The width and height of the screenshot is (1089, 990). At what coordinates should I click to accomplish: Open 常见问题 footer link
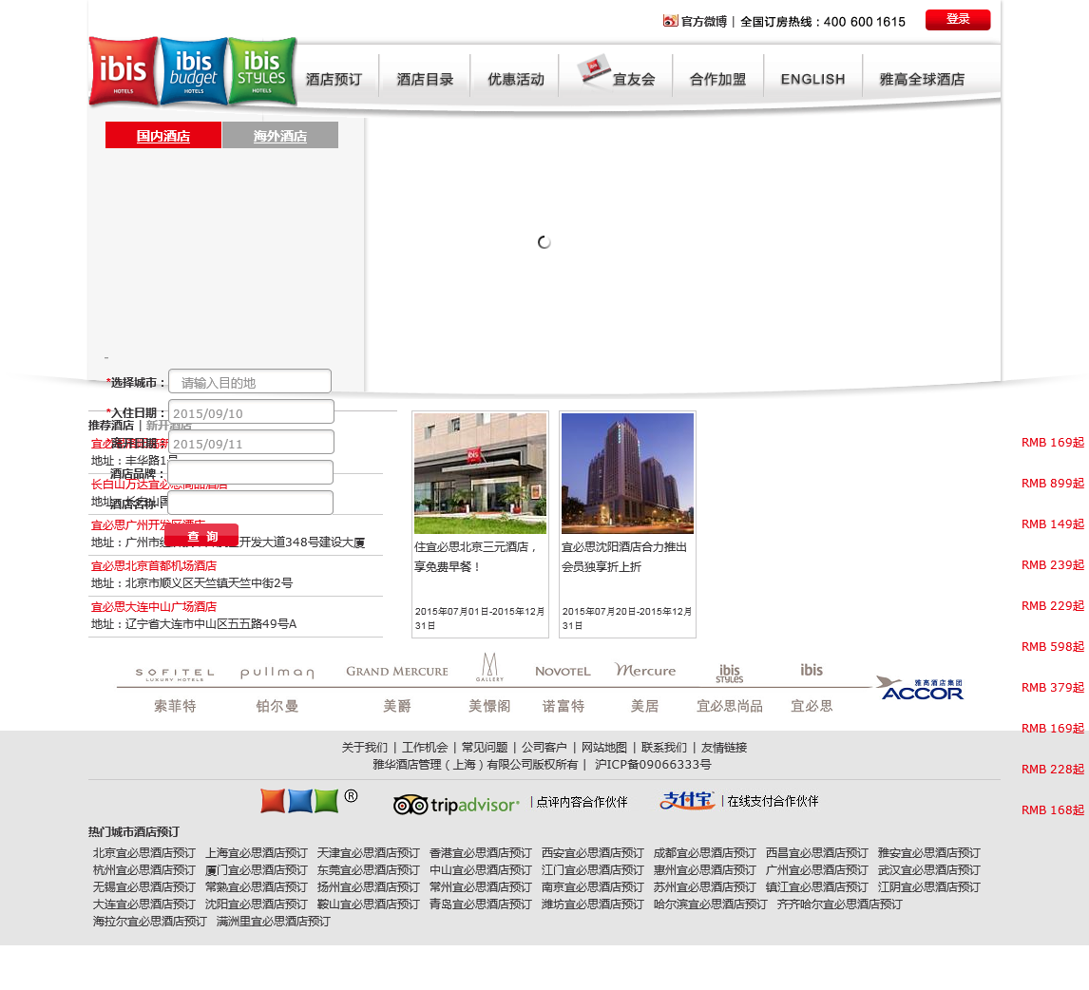485,748
